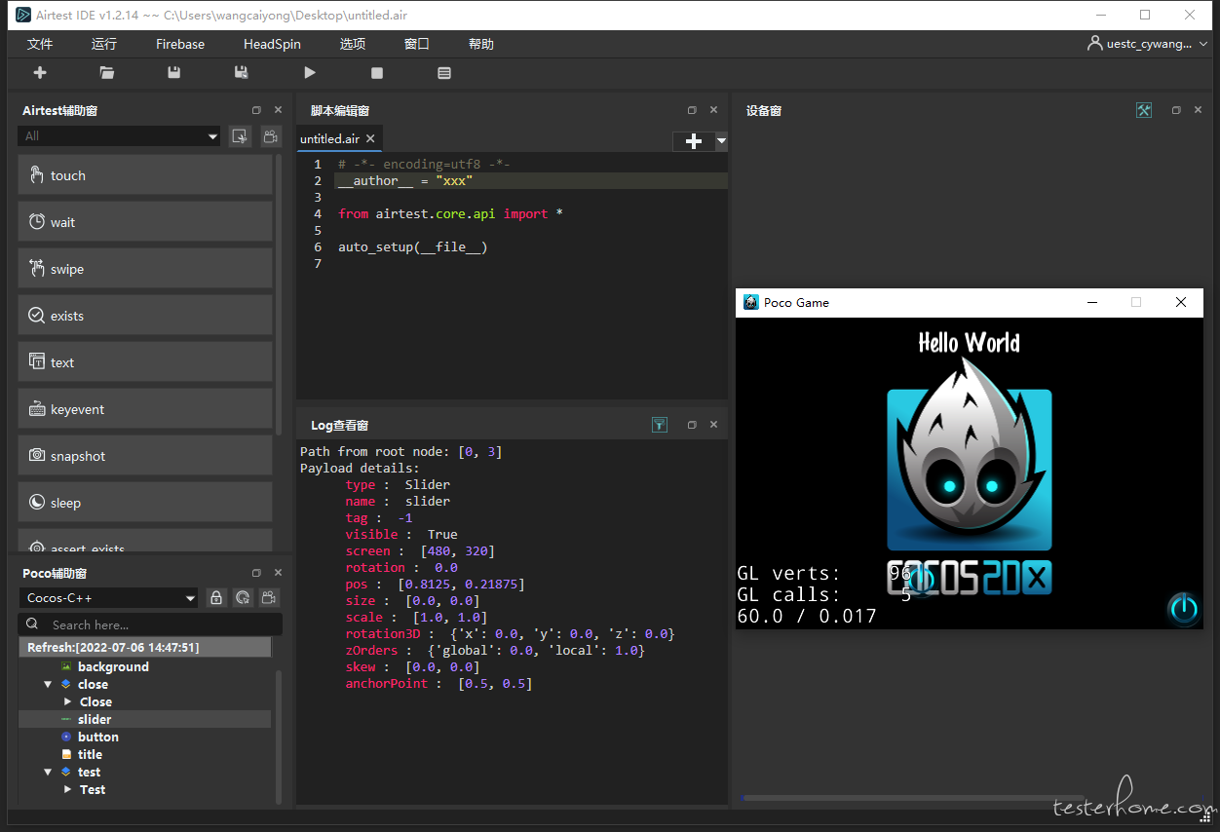This screenshot has width=1220, height=832.
Task: Expand the Test child node
Action: (x=67, y=790)
